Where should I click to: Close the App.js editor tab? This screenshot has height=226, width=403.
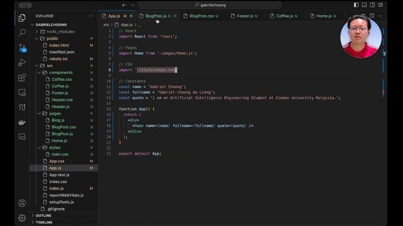[131, 16]
